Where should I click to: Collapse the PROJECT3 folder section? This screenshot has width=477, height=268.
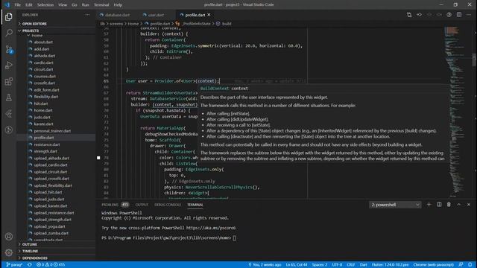[x=57, y=31]
